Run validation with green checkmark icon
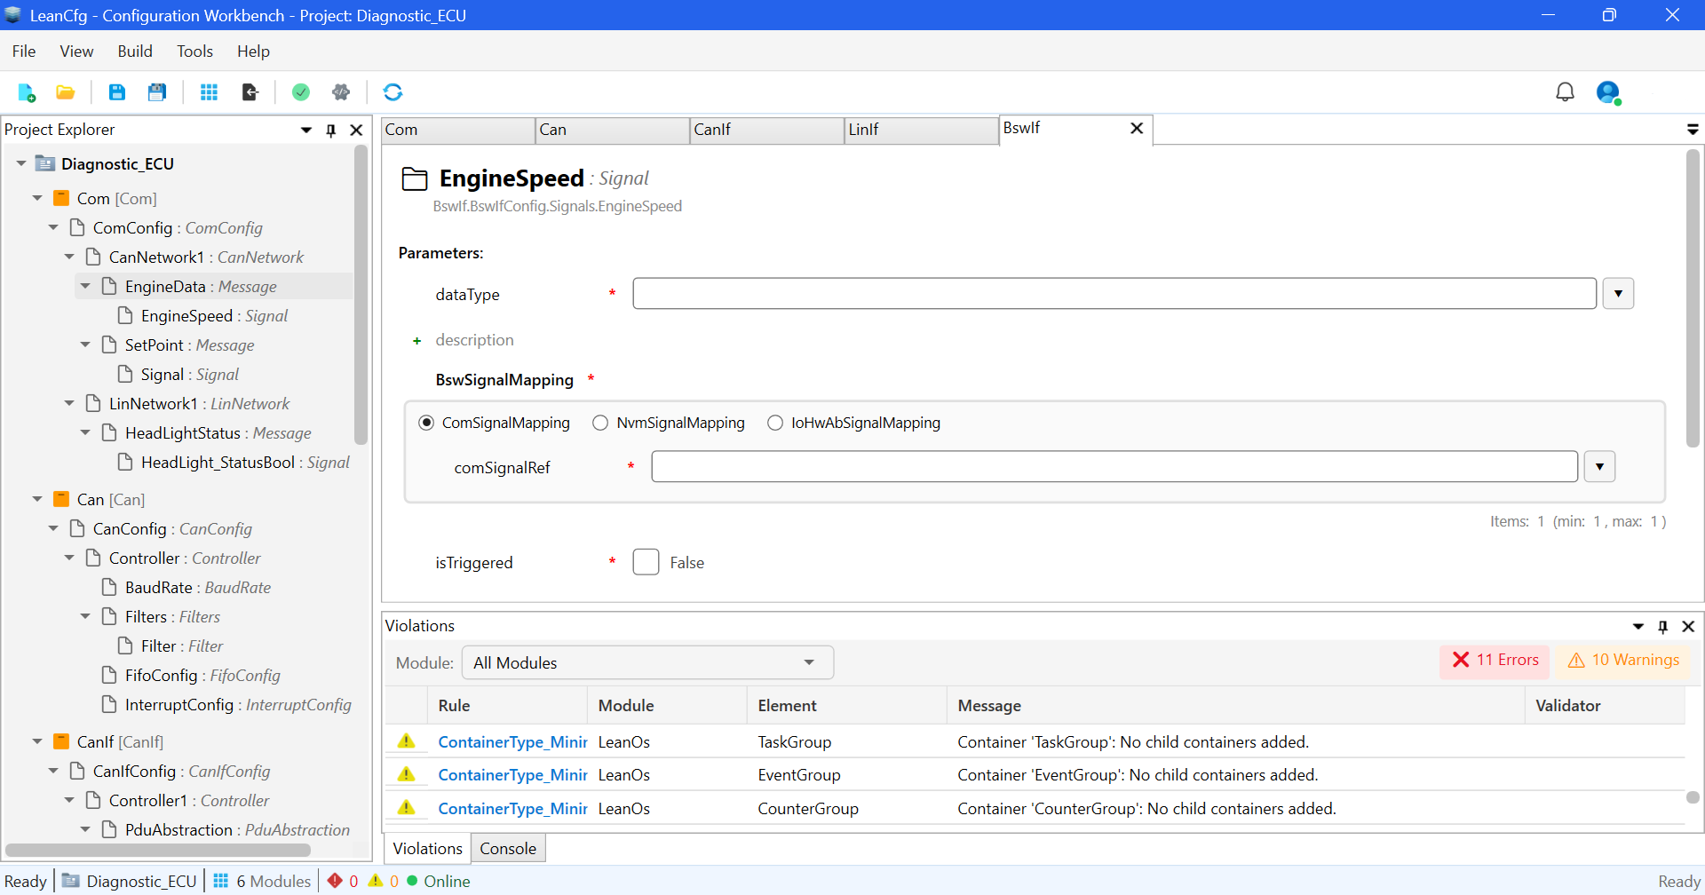Viewport: 1705px width, 895px height. click(x=301, y=92)
